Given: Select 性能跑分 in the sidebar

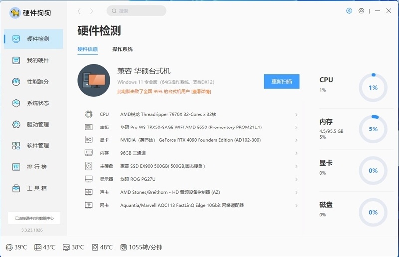Looking at the screenshot, I should [x=33, y=82].
